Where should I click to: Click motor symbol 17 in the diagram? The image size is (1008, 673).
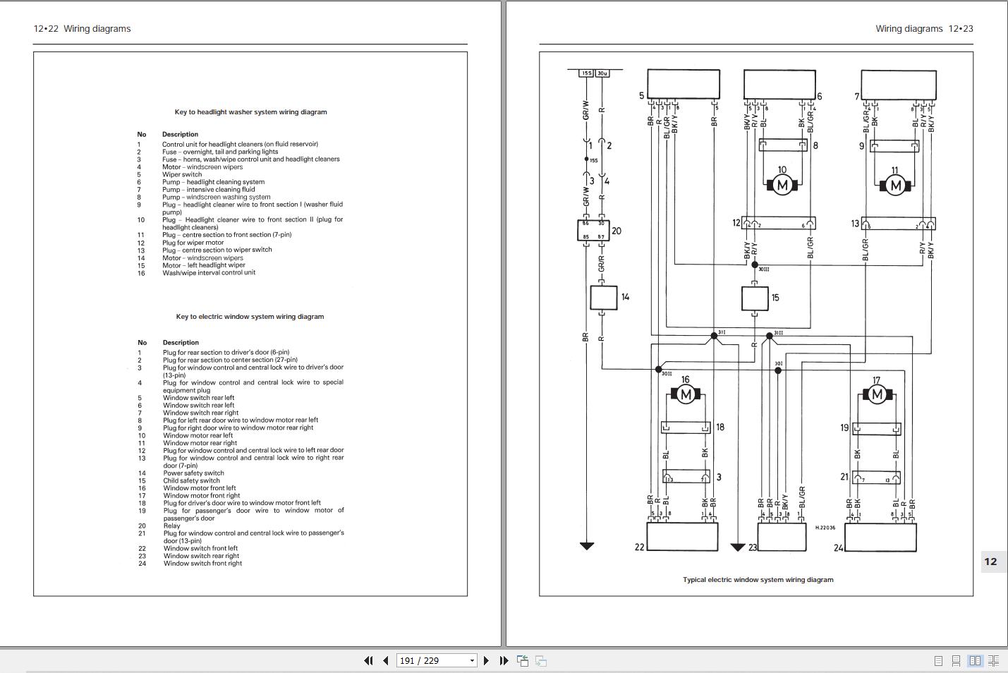click(876, 394)
